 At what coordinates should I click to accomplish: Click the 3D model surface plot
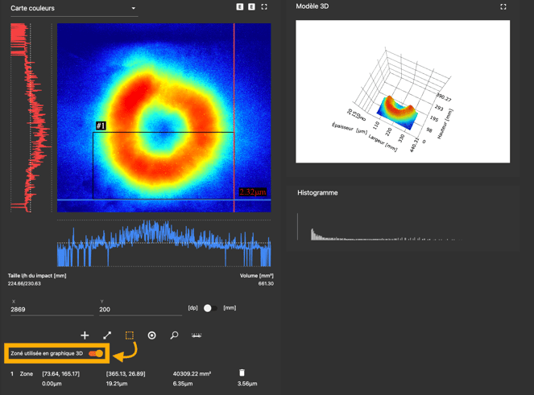399,113
